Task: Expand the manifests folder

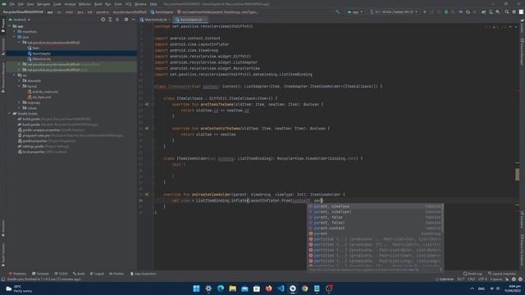Action: pyautogui.click(x=15, y=31)
